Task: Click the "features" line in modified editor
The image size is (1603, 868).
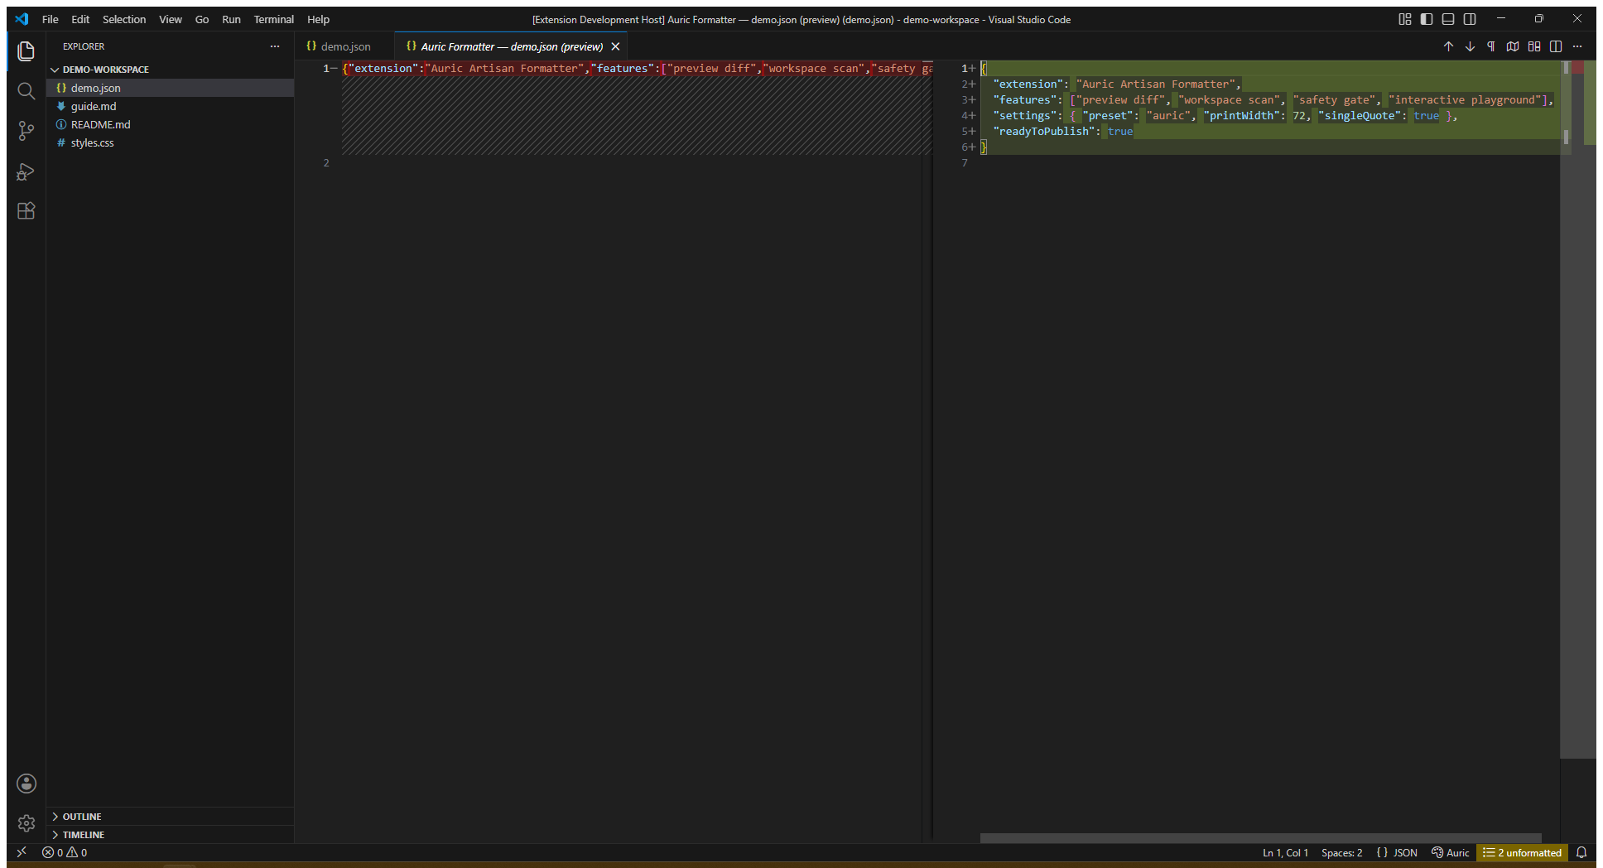Action: tap(1273, 99)
